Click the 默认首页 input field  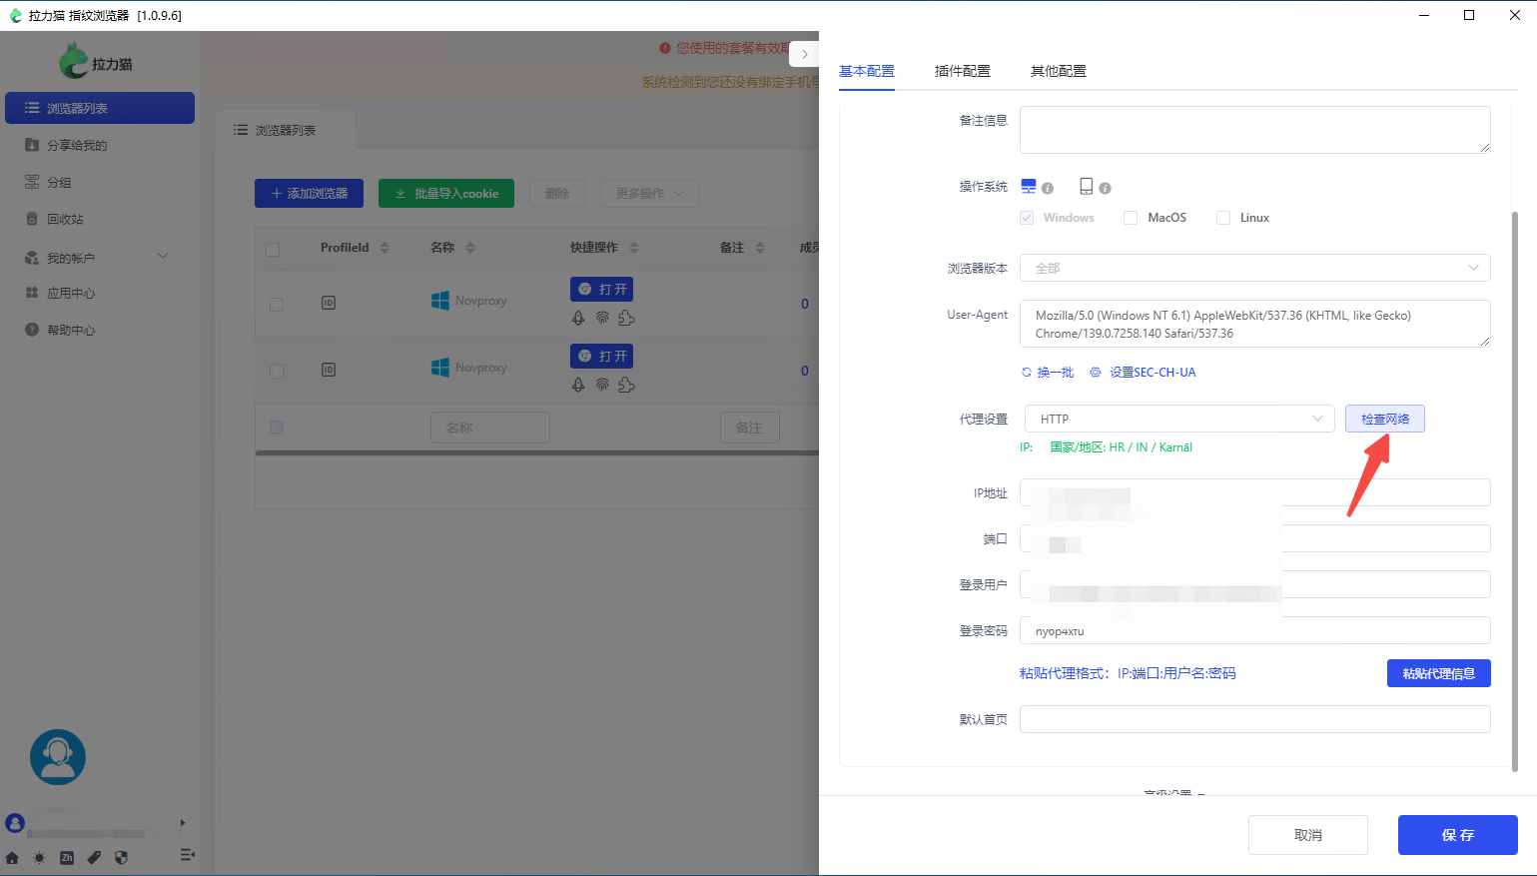coord(1254,719)
